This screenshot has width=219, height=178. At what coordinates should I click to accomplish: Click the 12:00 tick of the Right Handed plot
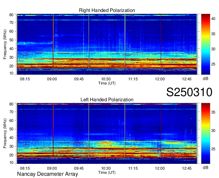160,79
